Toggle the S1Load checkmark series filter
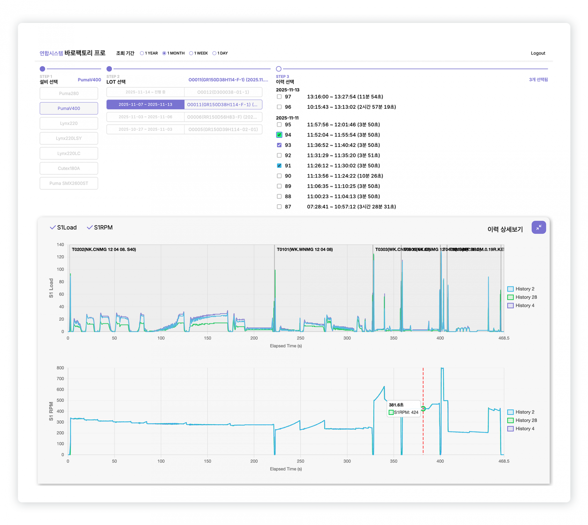The width and height of the screenshot is (588, 525). [63, 227]
